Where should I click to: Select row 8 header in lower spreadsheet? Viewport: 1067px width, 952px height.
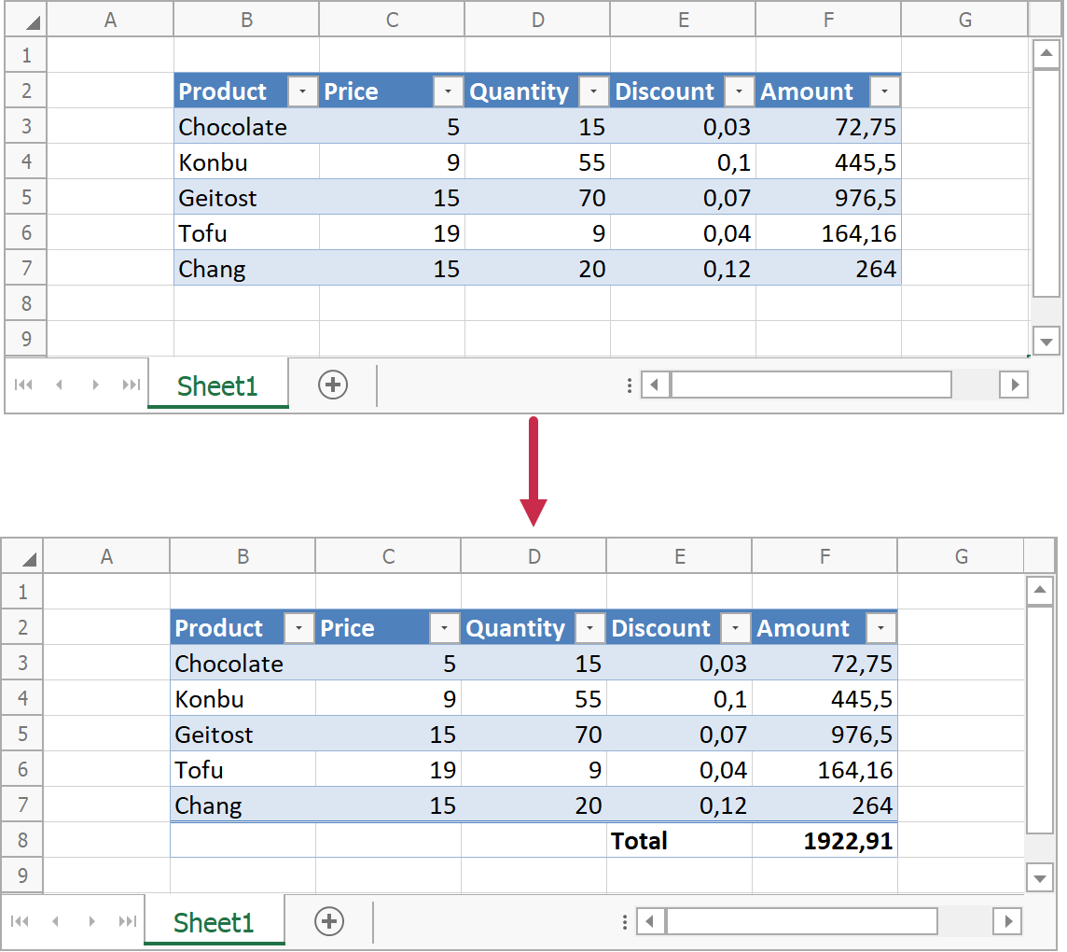23,841
